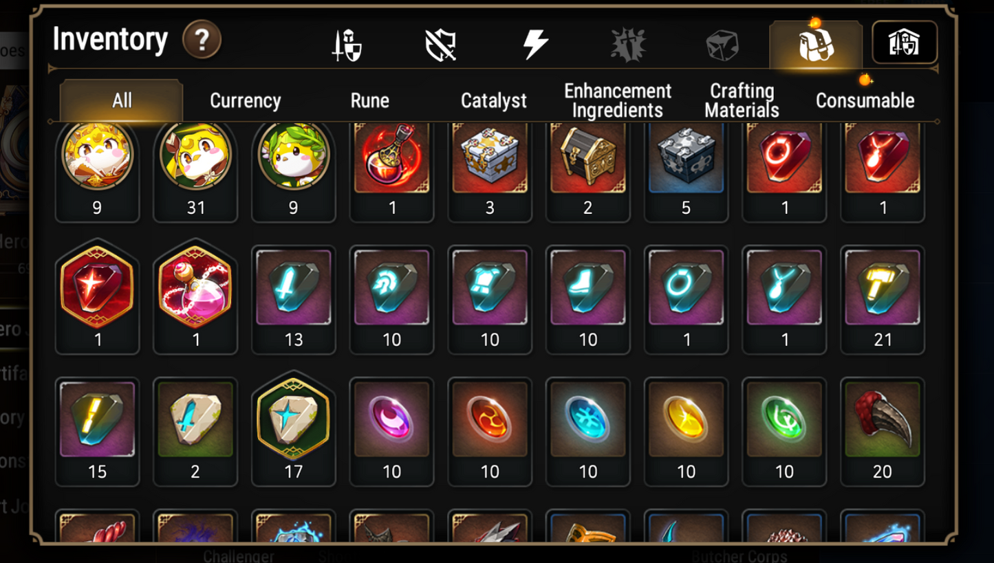Open the Inventory help question mark
994x563 pixels.
click(202, 41)
